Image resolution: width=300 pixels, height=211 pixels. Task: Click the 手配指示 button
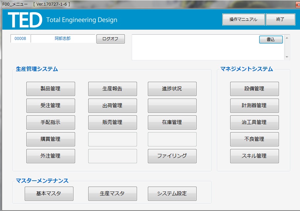pyautogui.click(x=50, y=122)
